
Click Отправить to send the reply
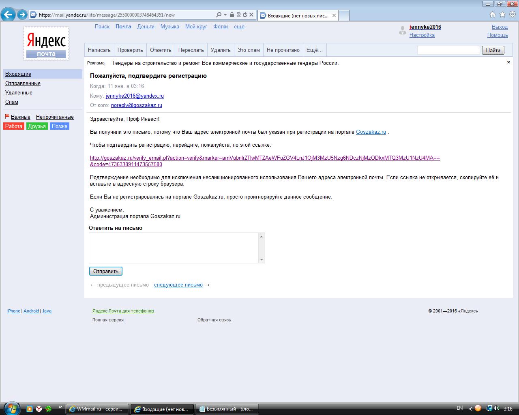coord(106,272)
